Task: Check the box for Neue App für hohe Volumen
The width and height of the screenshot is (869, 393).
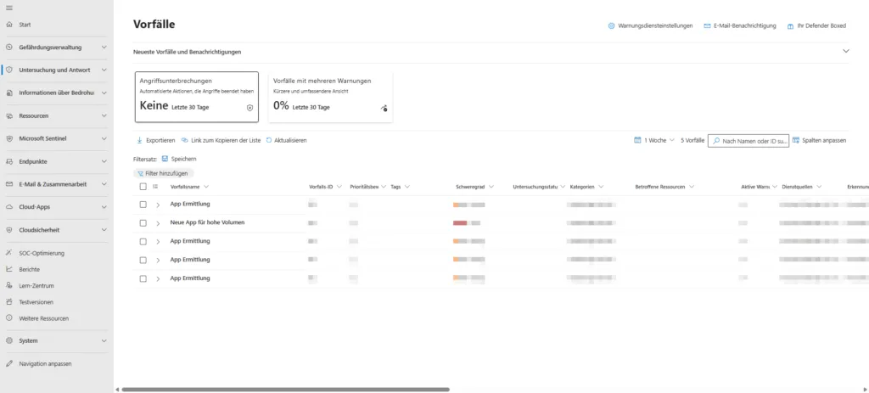Action: (143, 222)
